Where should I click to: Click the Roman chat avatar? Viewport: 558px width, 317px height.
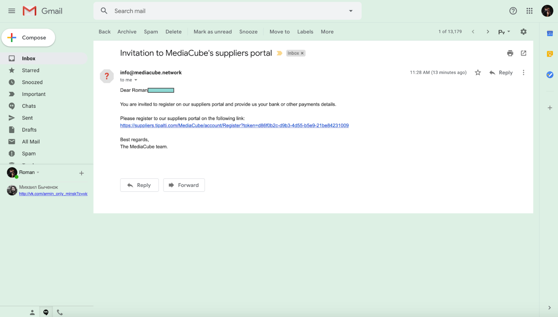coord(12,173)
